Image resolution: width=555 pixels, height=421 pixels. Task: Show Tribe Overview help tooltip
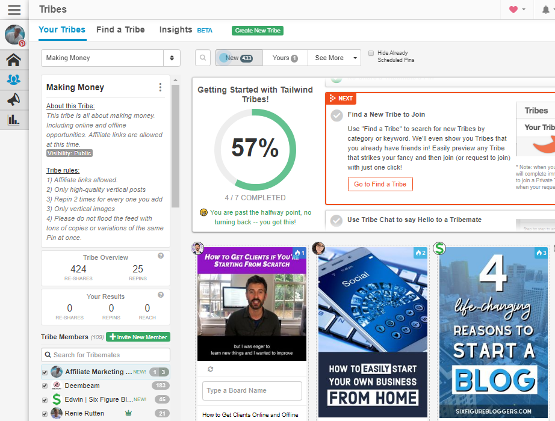(161, 256)
